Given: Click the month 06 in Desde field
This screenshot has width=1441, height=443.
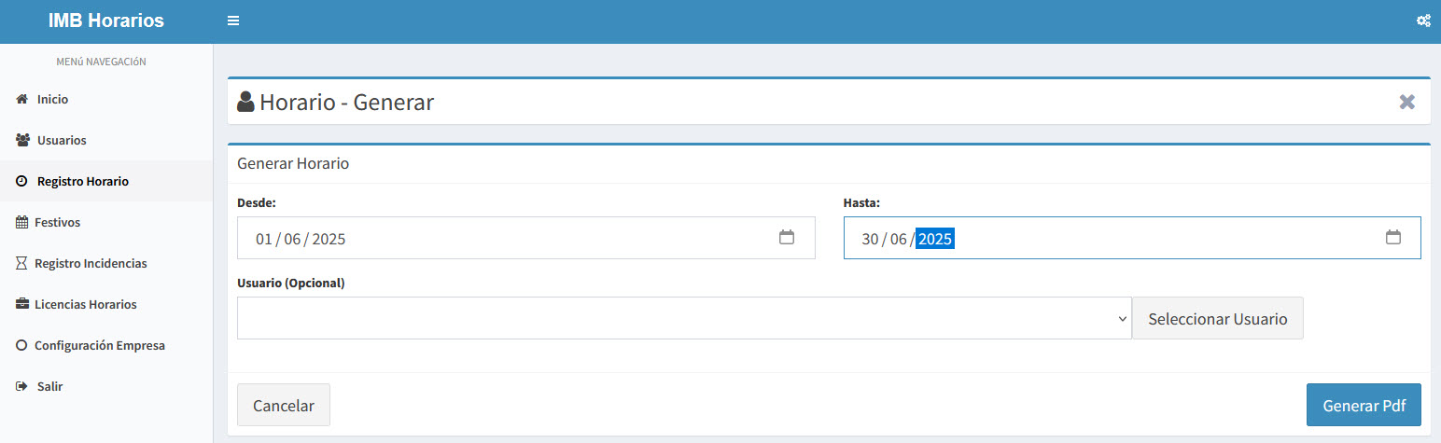Looking at the screenshot, I should coord(293,239).
